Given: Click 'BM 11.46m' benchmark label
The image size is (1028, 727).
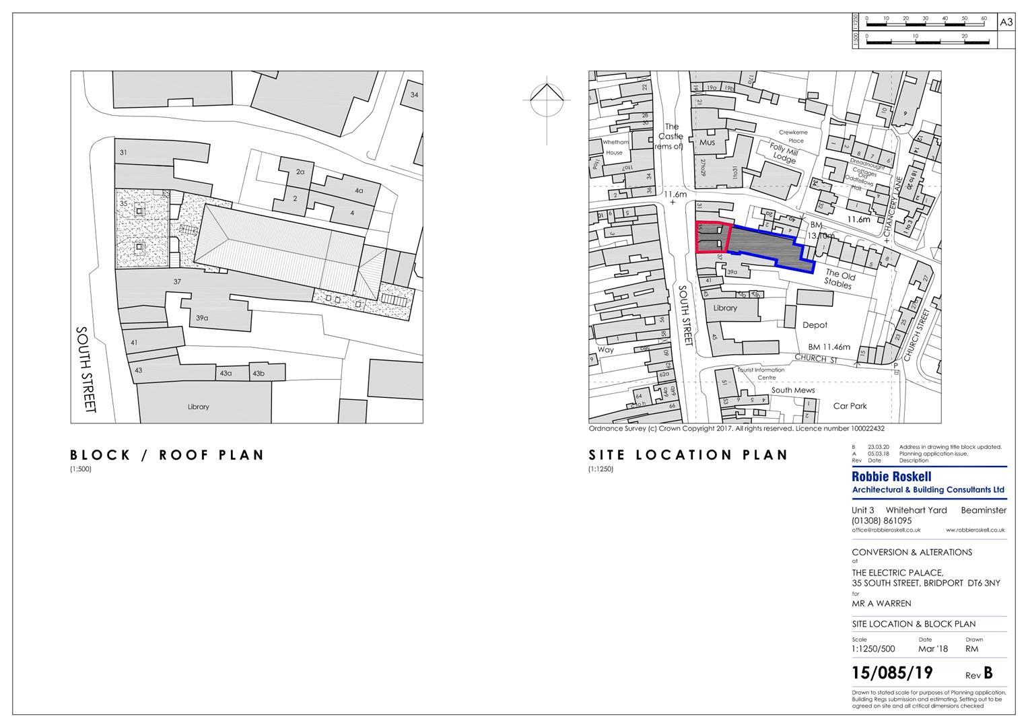Looking at the screenshot, I should click(829, 347).
